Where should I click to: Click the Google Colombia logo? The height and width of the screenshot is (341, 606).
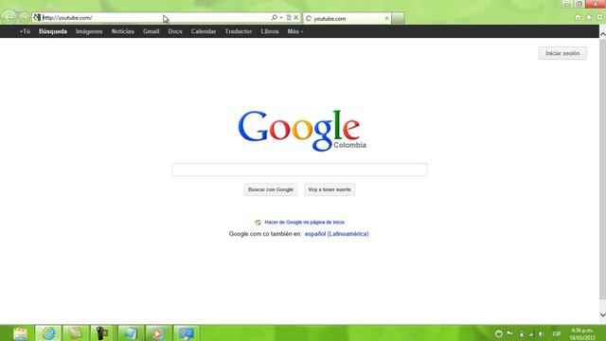302,131
